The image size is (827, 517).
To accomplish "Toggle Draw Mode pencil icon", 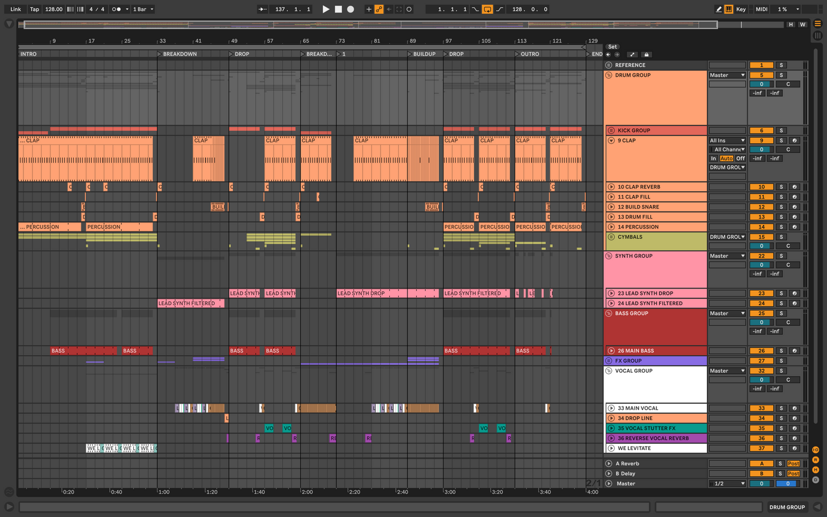I will click(x=718, y=9).
